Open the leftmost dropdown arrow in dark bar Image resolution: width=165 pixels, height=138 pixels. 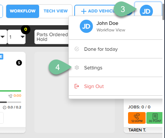[3, 37]
